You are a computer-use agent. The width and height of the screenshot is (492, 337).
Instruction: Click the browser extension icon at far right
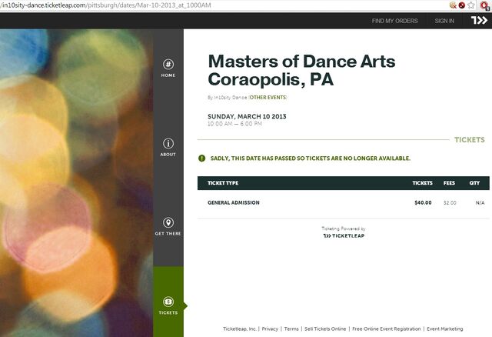click(x=485, y=5)
